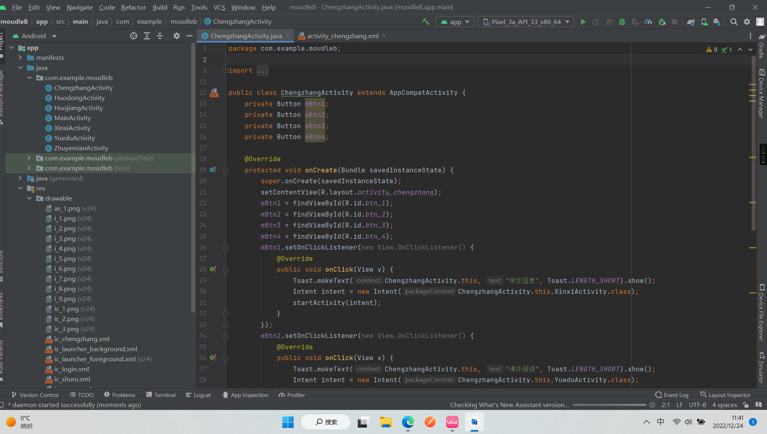767x434 pixels.
Task: Attach debugger to Android process
Action: coord(662,22)
